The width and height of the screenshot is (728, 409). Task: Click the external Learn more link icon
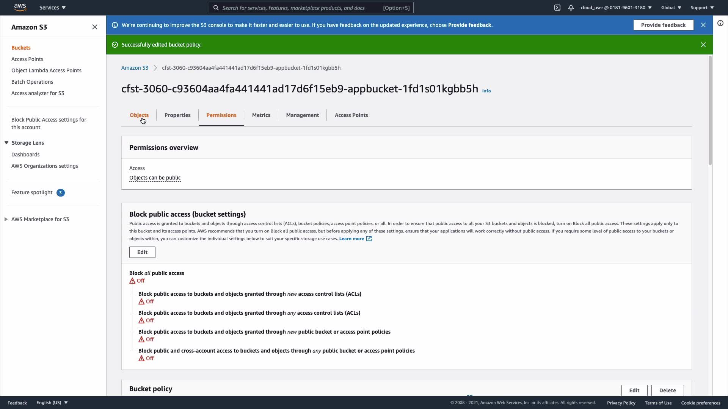pyautogui.click(x=369, y=239)
